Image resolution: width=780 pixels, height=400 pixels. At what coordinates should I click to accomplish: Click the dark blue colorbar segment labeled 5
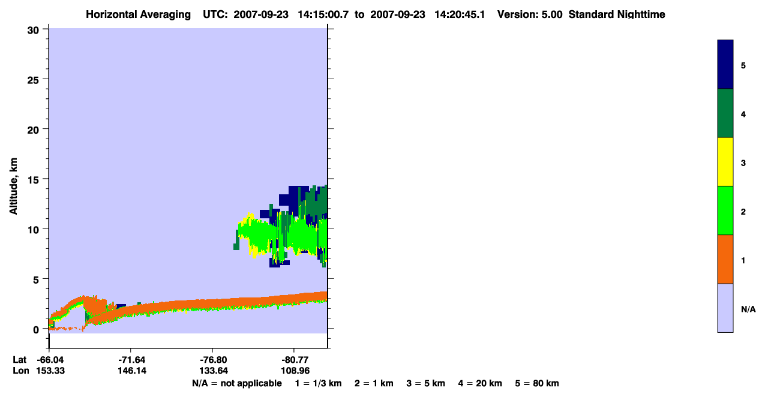(725, 64)
